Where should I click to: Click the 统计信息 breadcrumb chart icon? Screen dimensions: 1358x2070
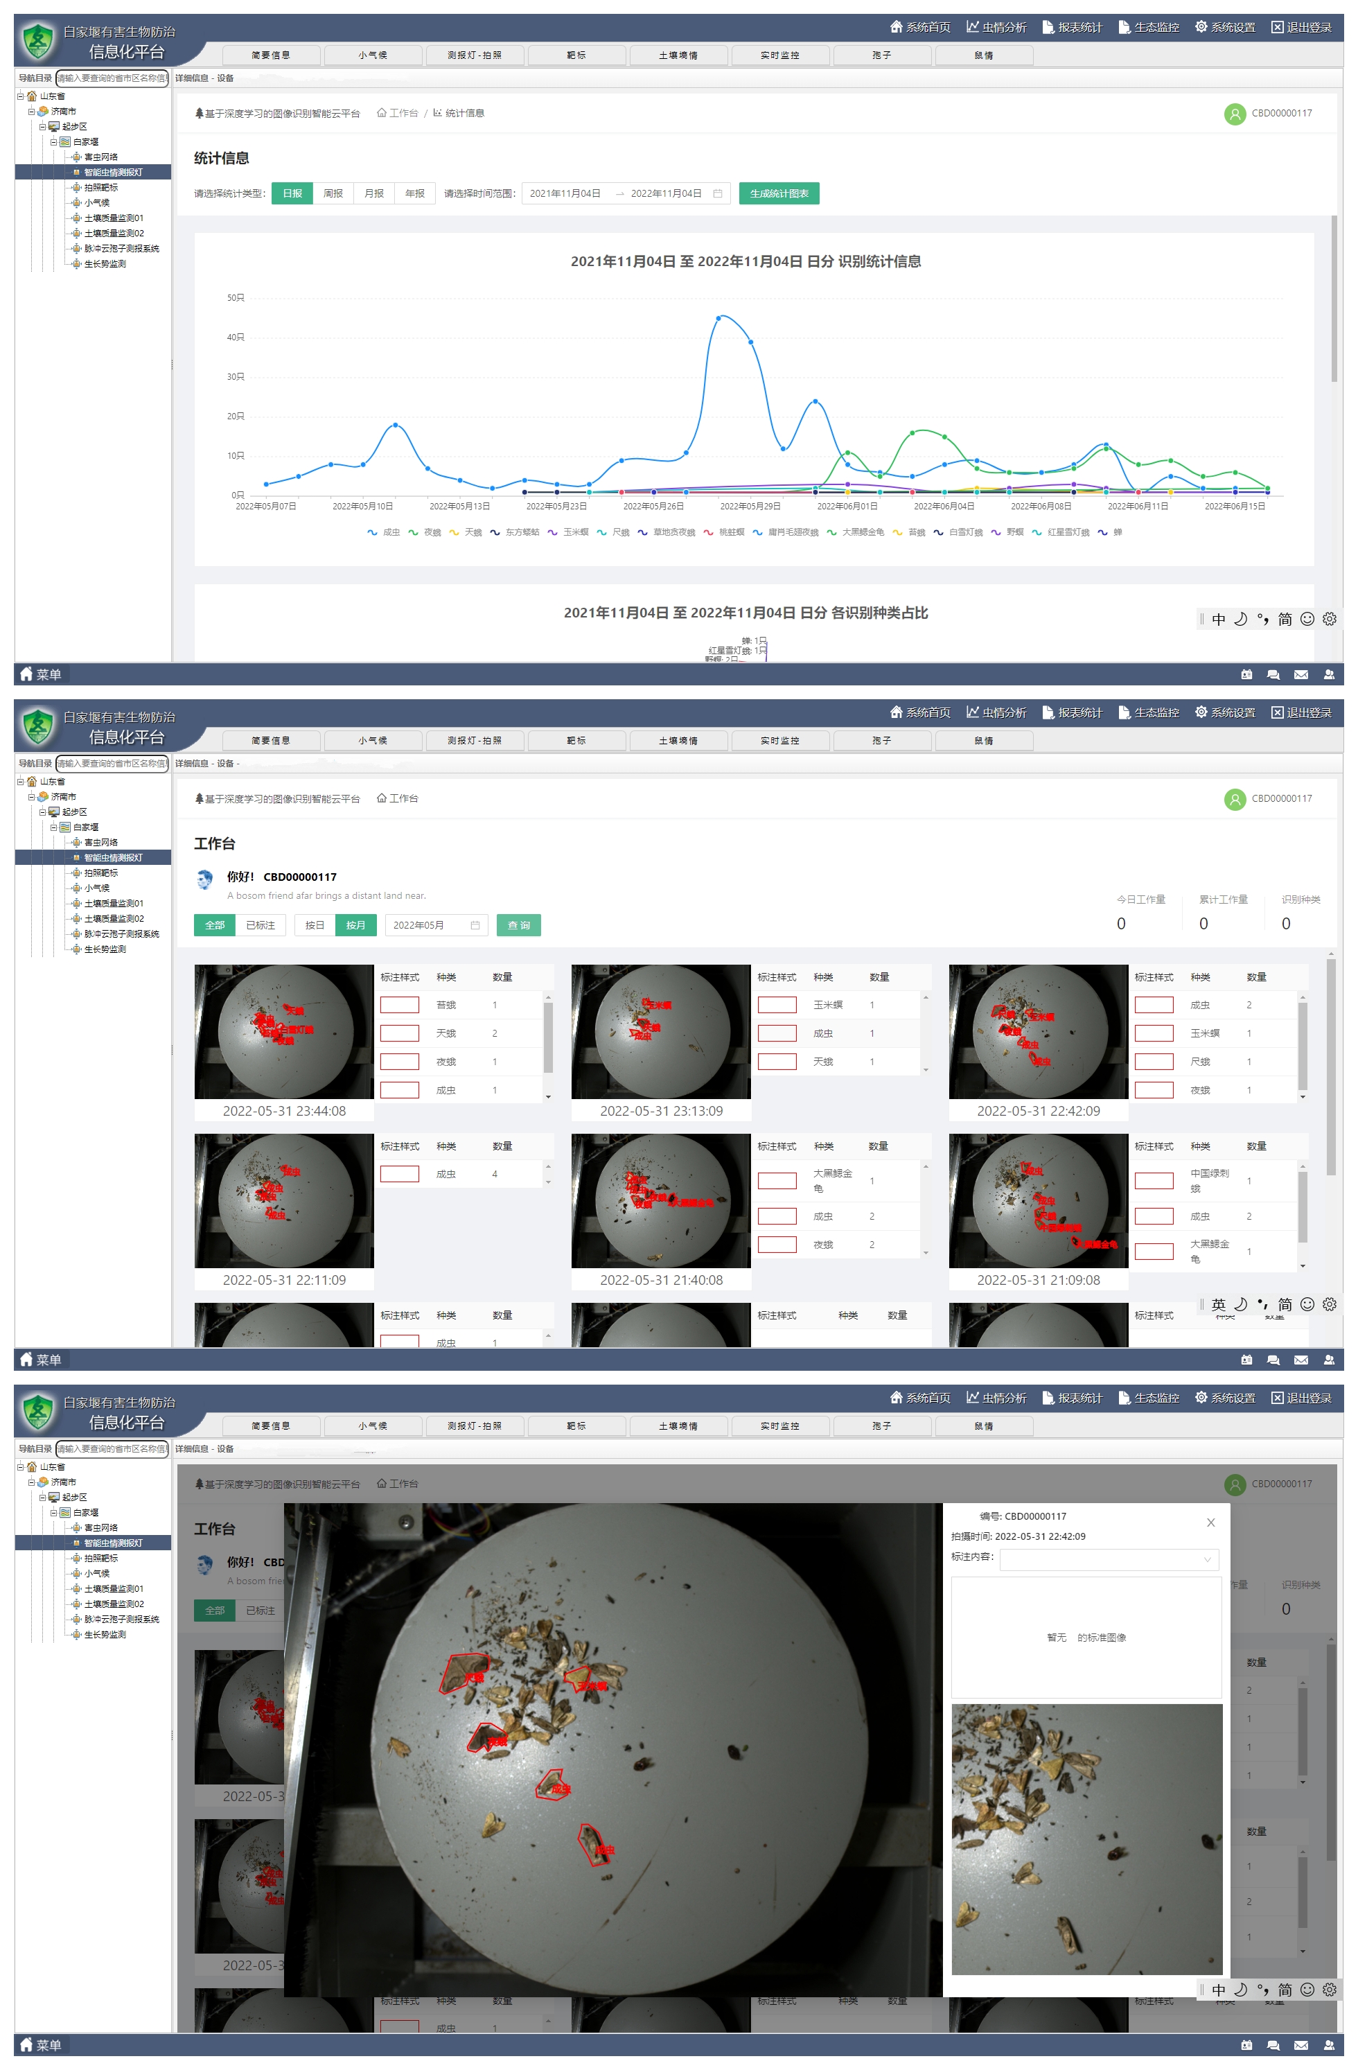coord(437,113)
